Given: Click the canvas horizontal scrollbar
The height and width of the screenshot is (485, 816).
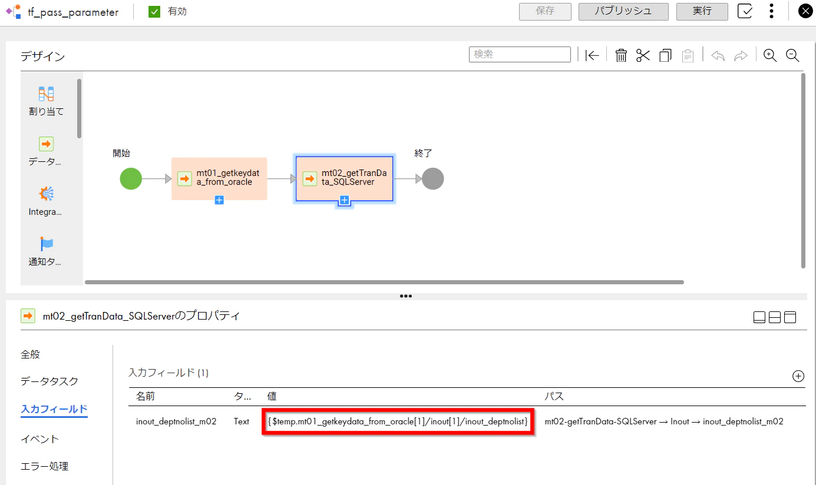Looking at the screenshot, I should (384, 282).
